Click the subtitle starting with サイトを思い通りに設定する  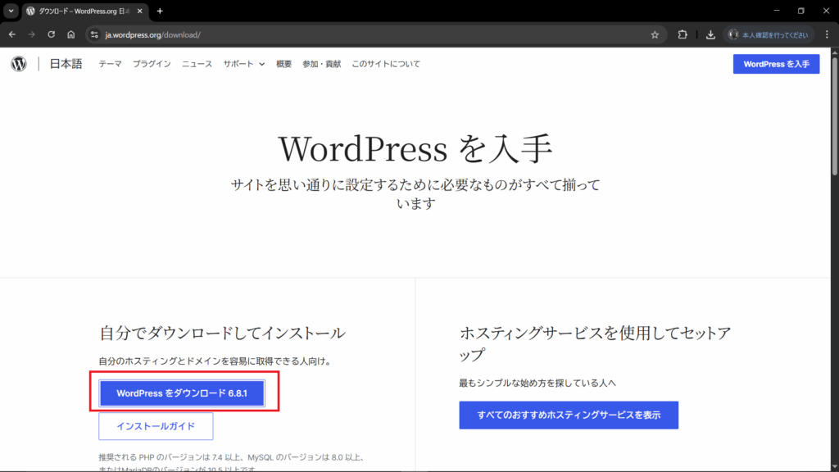point(415,194)
